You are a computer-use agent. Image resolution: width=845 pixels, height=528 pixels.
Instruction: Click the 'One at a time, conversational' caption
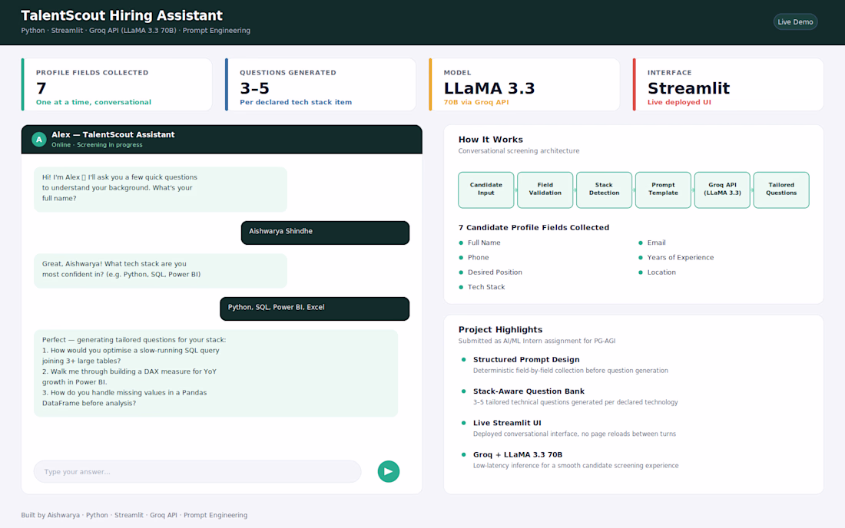[x=94, y=102]
